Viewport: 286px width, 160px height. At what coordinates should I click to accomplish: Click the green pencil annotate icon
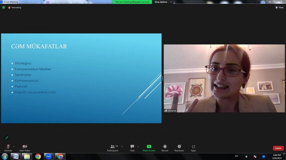pyautogui.click(x=7, y=138)
